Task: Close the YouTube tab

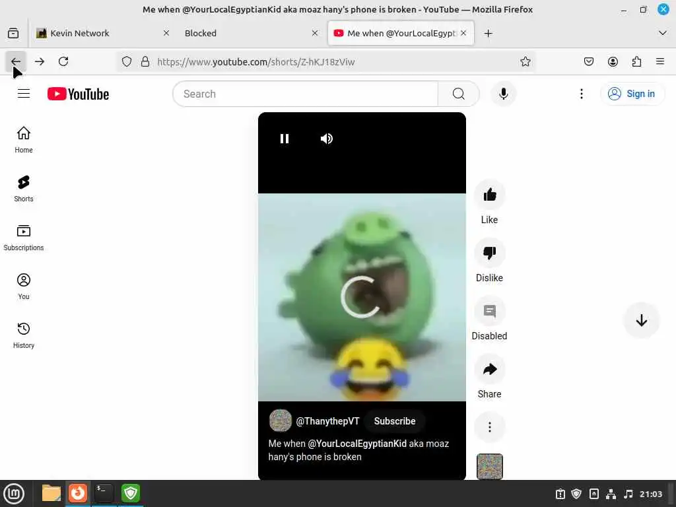Action: (463, 33)
